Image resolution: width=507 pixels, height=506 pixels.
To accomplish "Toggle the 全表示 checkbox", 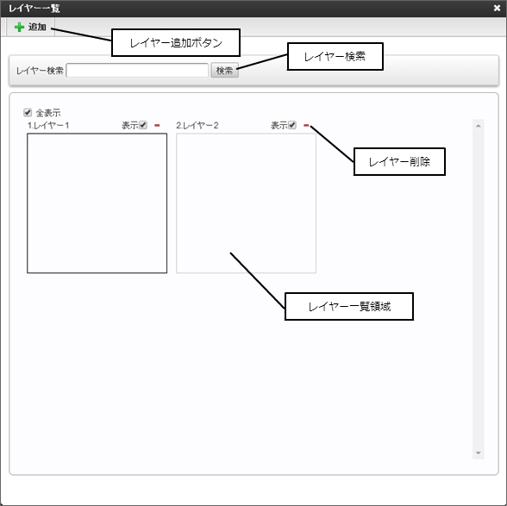I will [28, 113].
